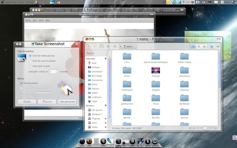This screenshot has height=148, width=237.
Task: Select 'Select area to grab' option
Action: [x=39, y=66]
